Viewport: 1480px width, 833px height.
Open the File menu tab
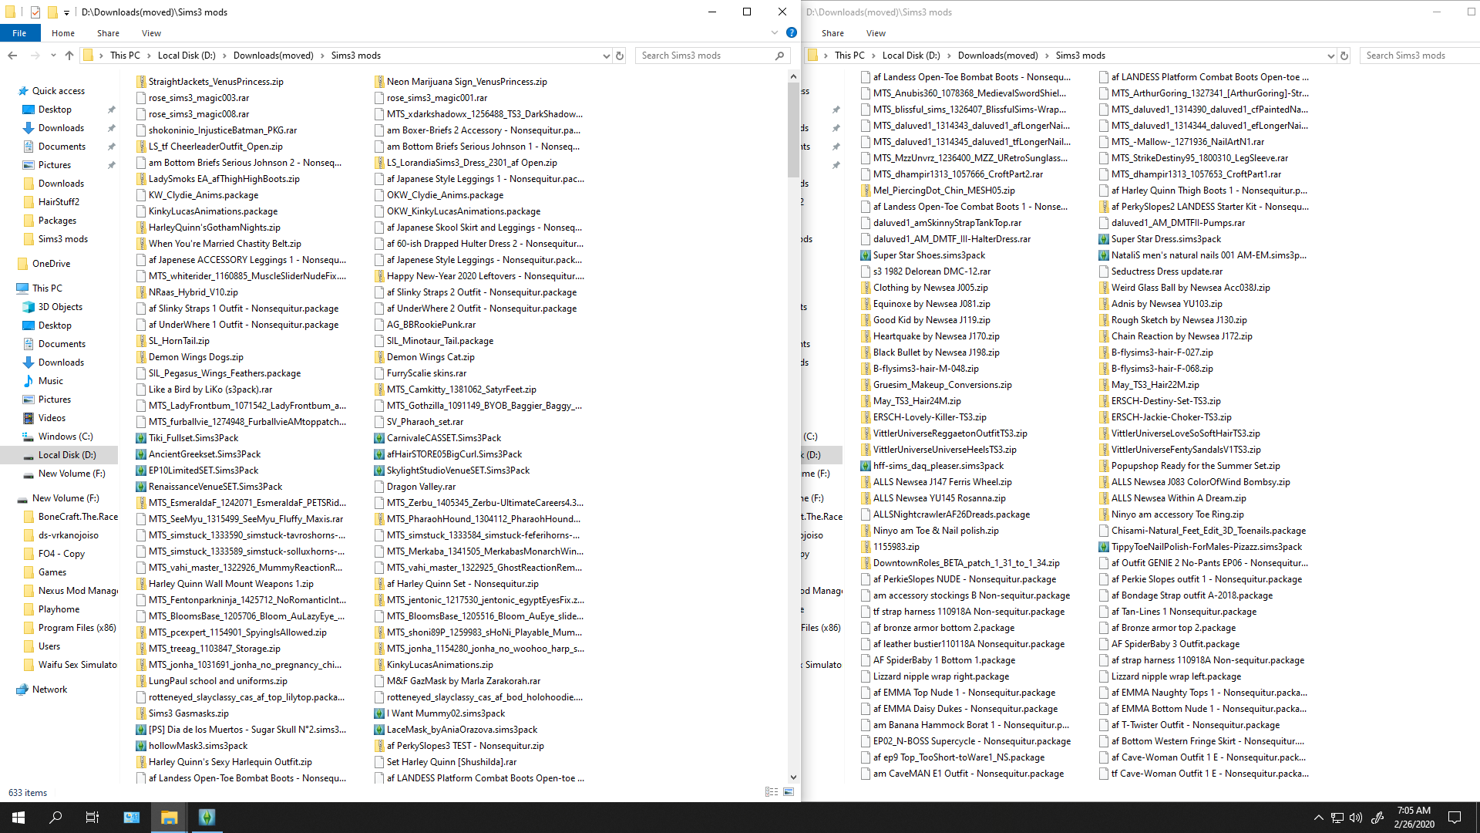click(x=19, y=33)
